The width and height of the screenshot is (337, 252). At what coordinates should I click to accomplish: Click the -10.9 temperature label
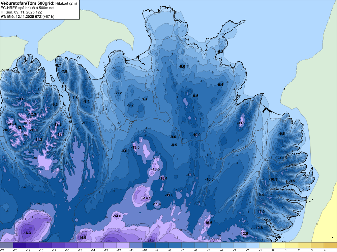point(196,135)
